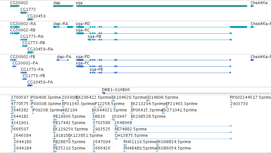This screenshot has height=153, width=271.
Task: Select the sqa-PB protein feature
Action: tap(160, 73)
